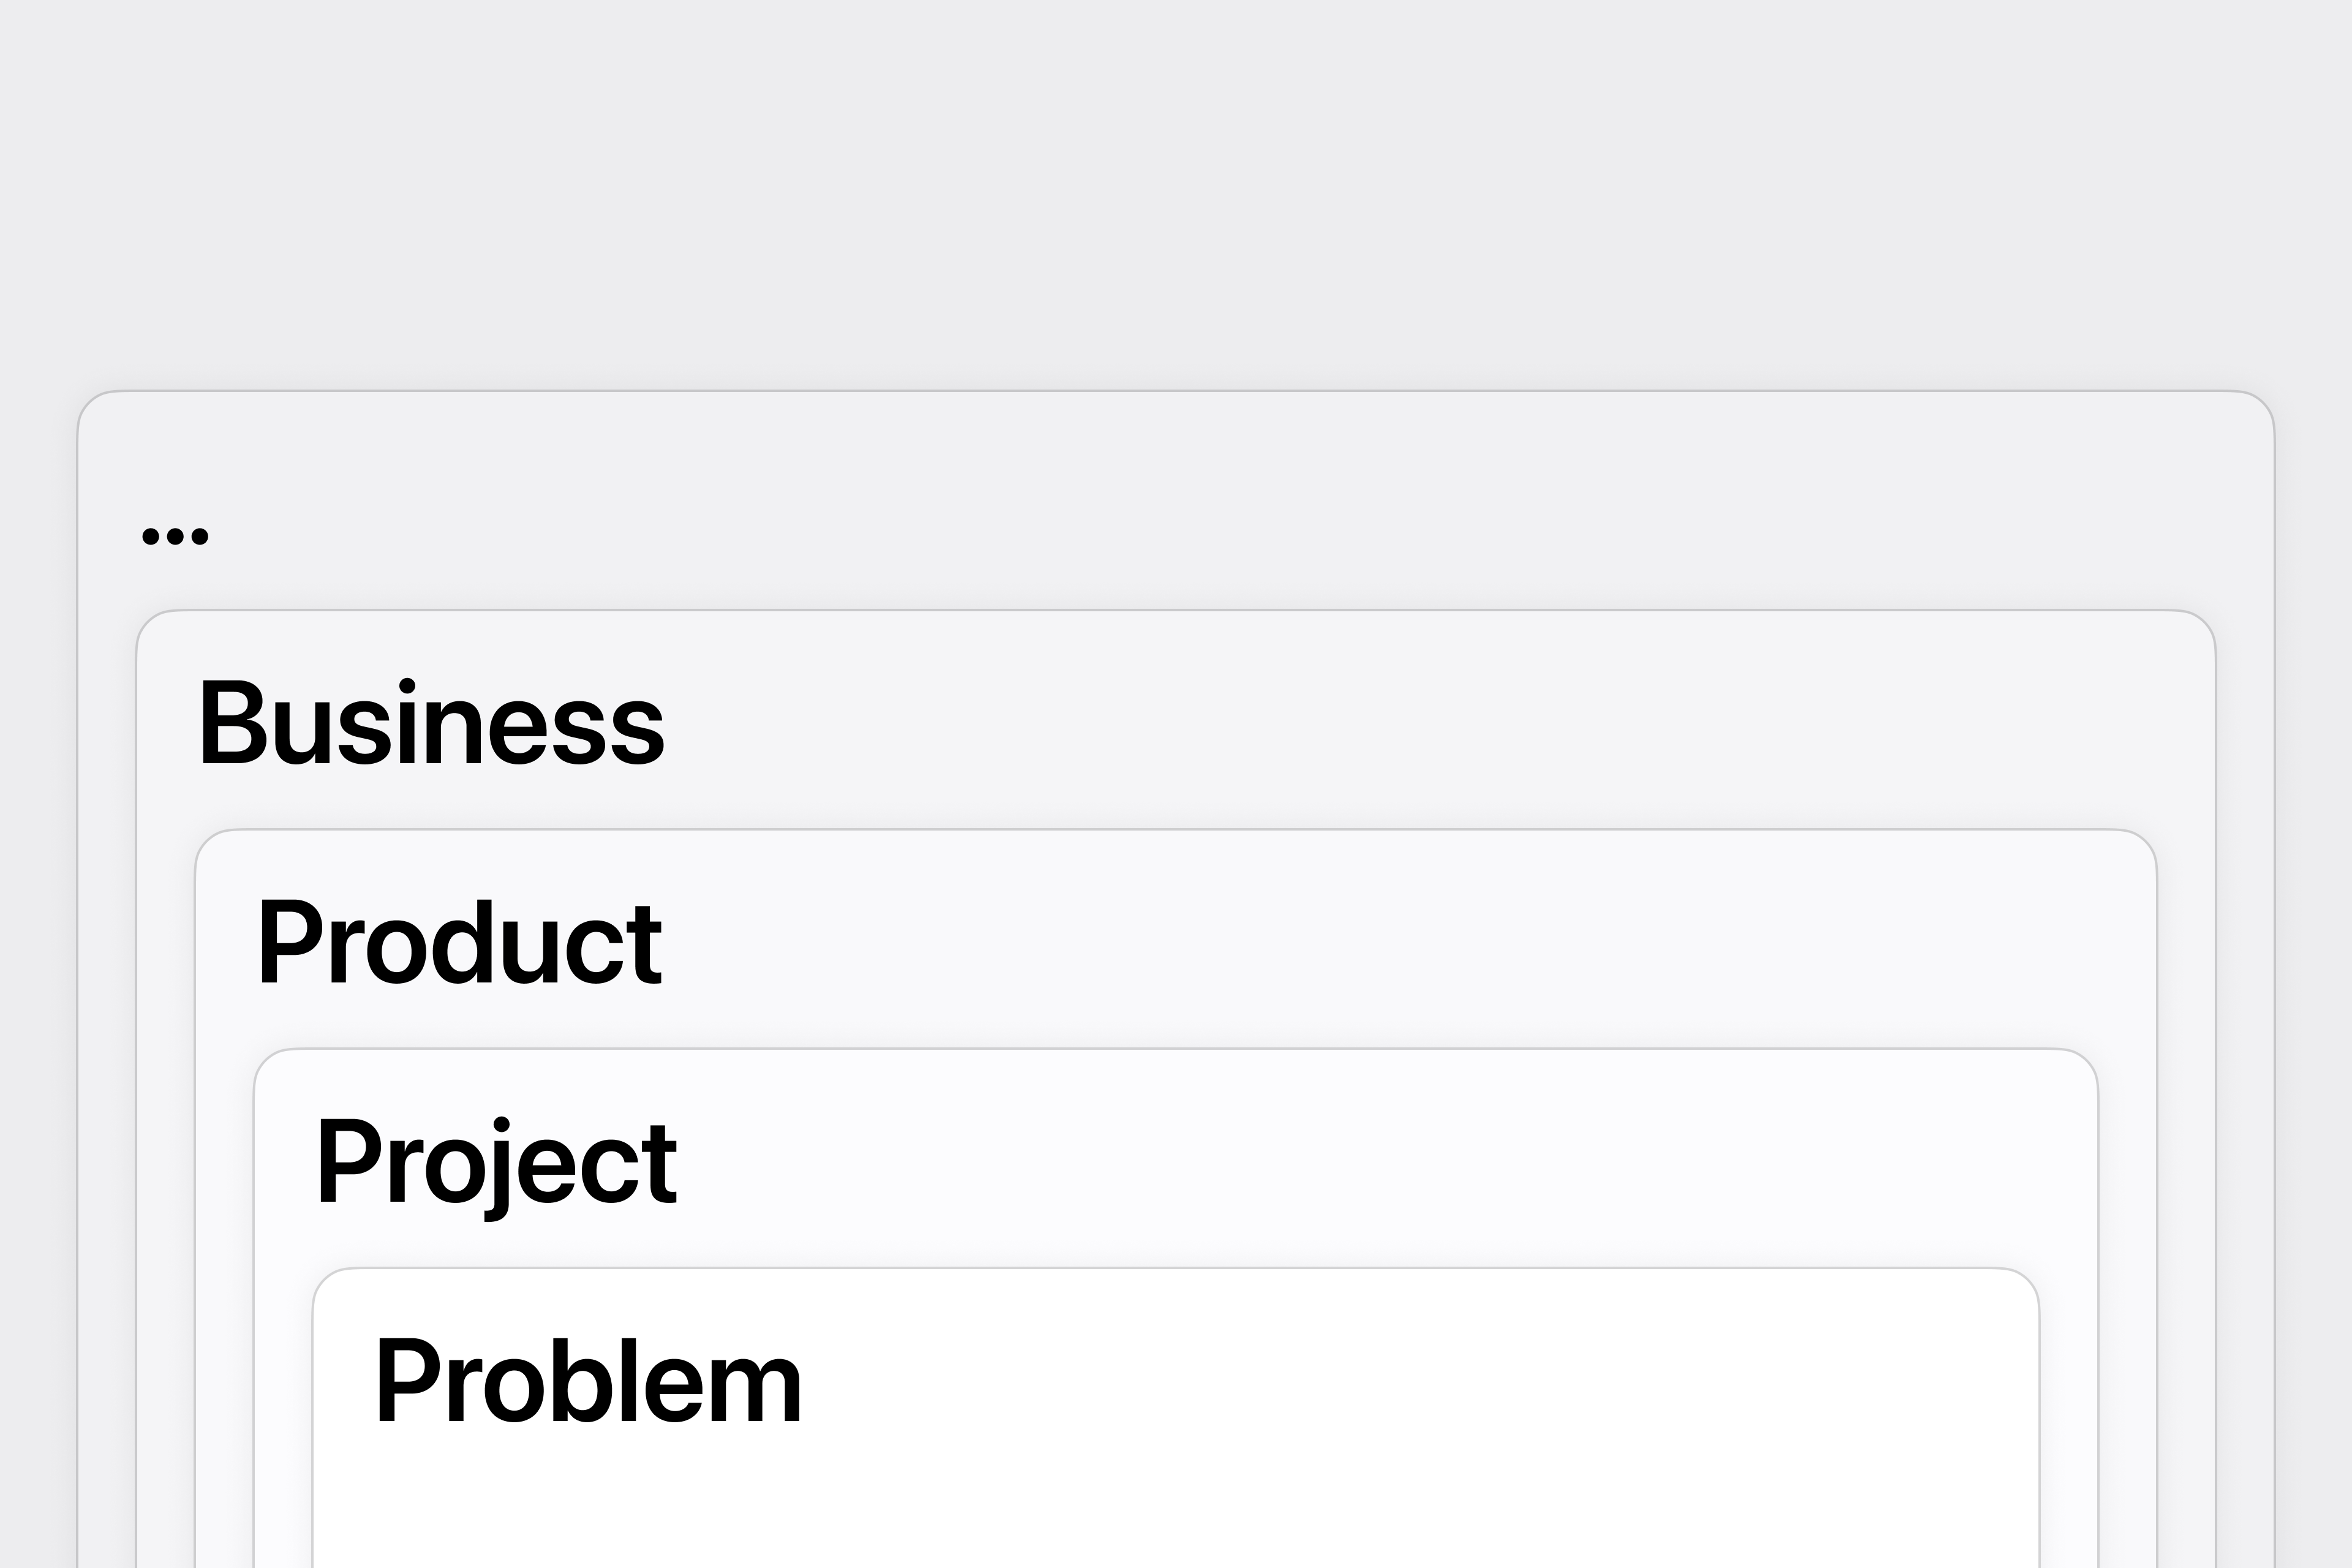Screen dimensions: 2352x1568
Task: Click the gray background above all cards
Action: tap(1176, 190)
